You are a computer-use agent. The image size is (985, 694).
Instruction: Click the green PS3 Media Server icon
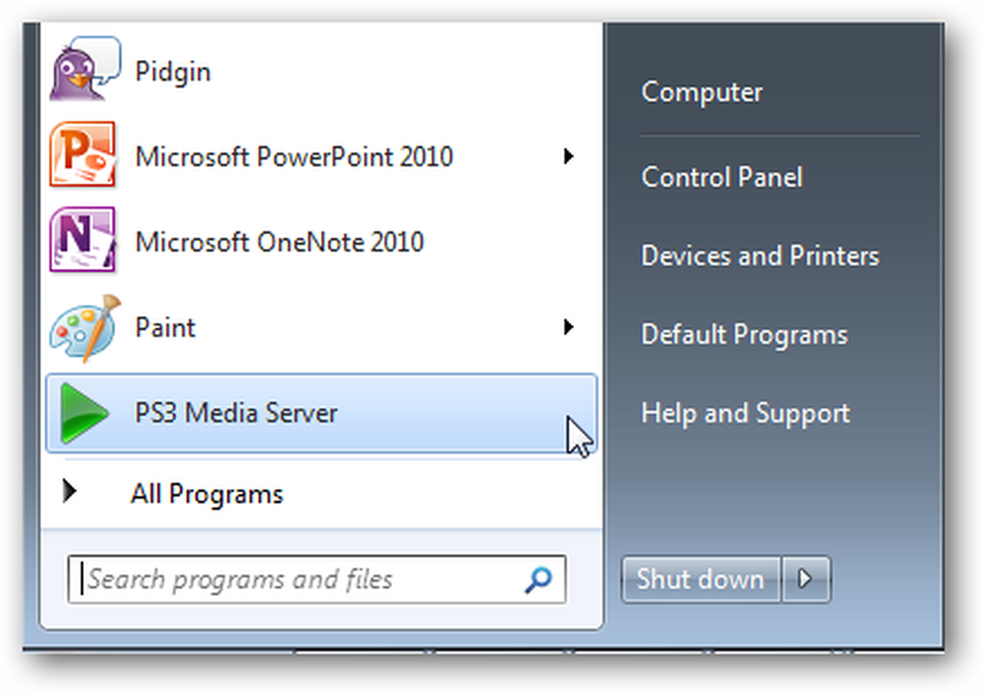pos(84,413)
